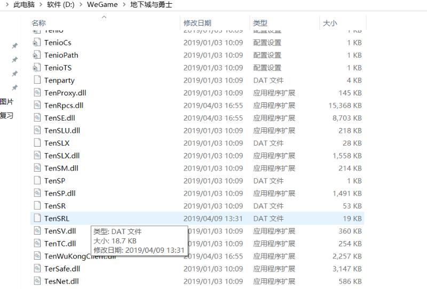427x289 pixels.
Task: Sort files by 大小 column header
Action: click(x=330, y=23)
